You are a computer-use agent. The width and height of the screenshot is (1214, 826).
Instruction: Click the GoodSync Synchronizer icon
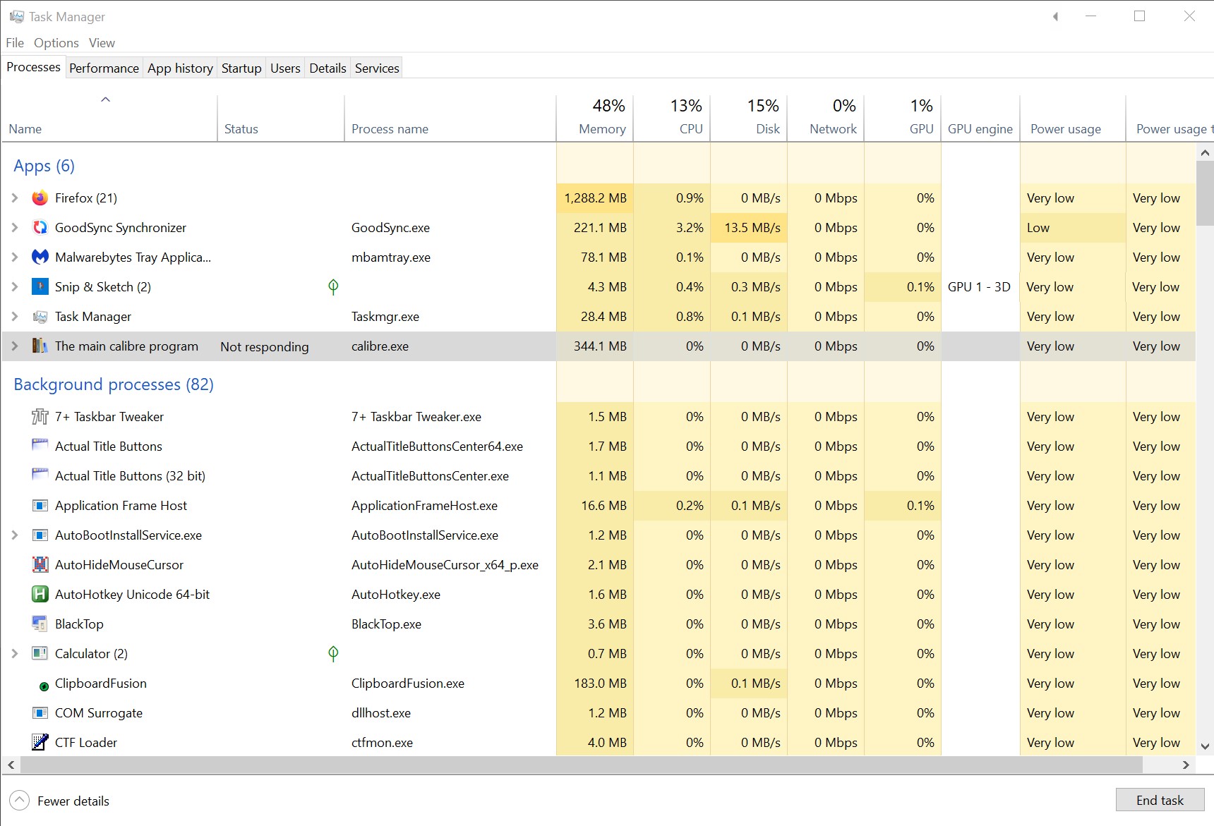[40, 228]
